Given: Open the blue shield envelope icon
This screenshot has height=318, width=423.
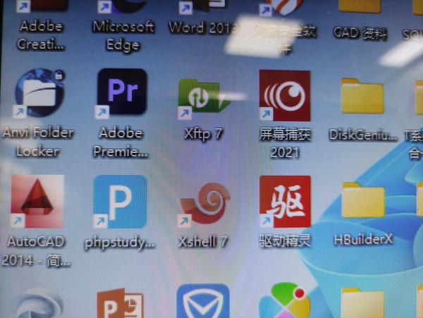Looking at the screenshot, I should 203,301.
